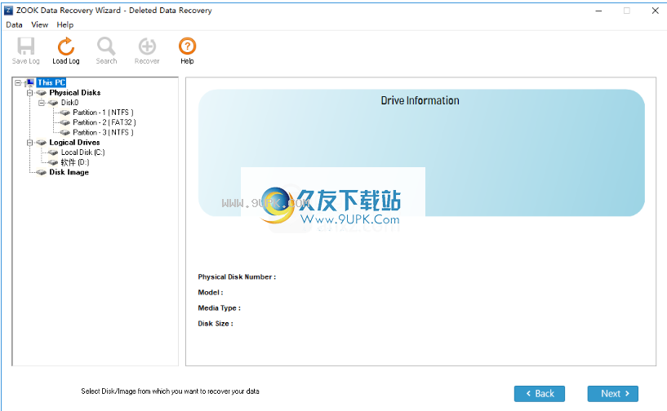Collapse the Physical Disks node
The image size is (667, 411).
[x=29, y=93]
